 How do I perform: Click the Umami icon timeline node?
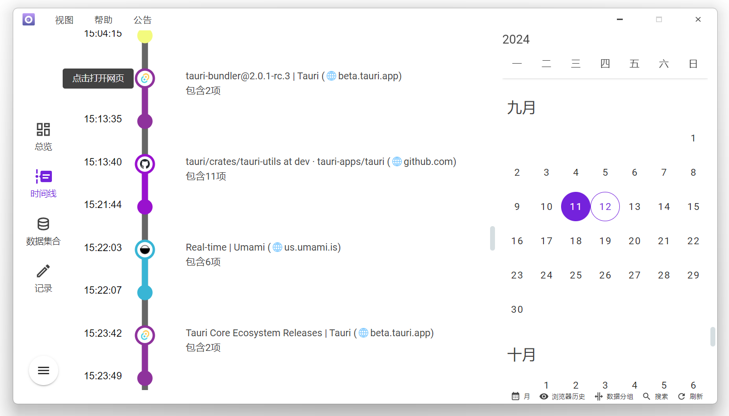(145, 250)
